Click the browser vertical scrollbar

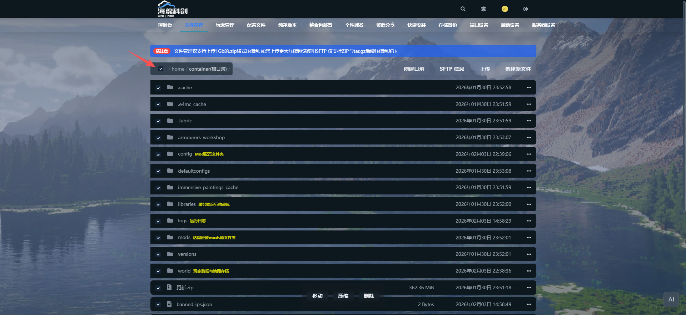pyautogui.click(x=683, y=143)
